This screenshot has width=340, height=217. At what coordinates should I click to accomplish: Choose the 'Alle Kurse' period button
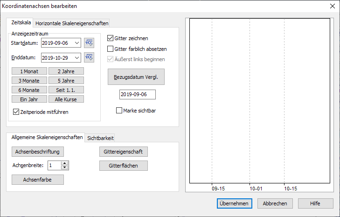66,99
